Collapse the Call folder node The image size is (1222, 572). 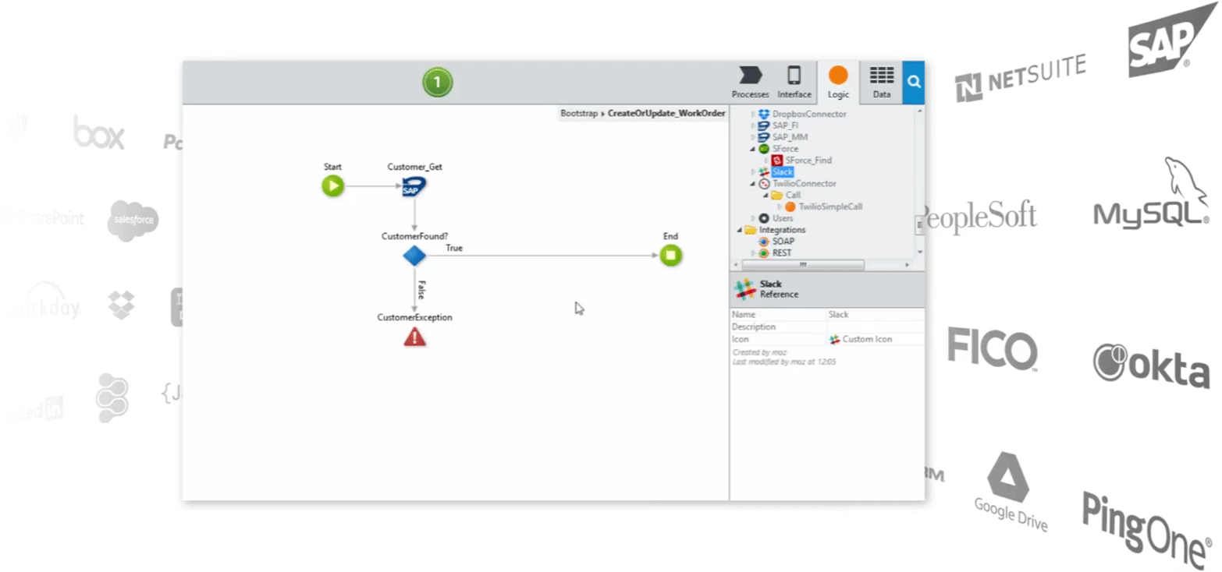point(766,196)
